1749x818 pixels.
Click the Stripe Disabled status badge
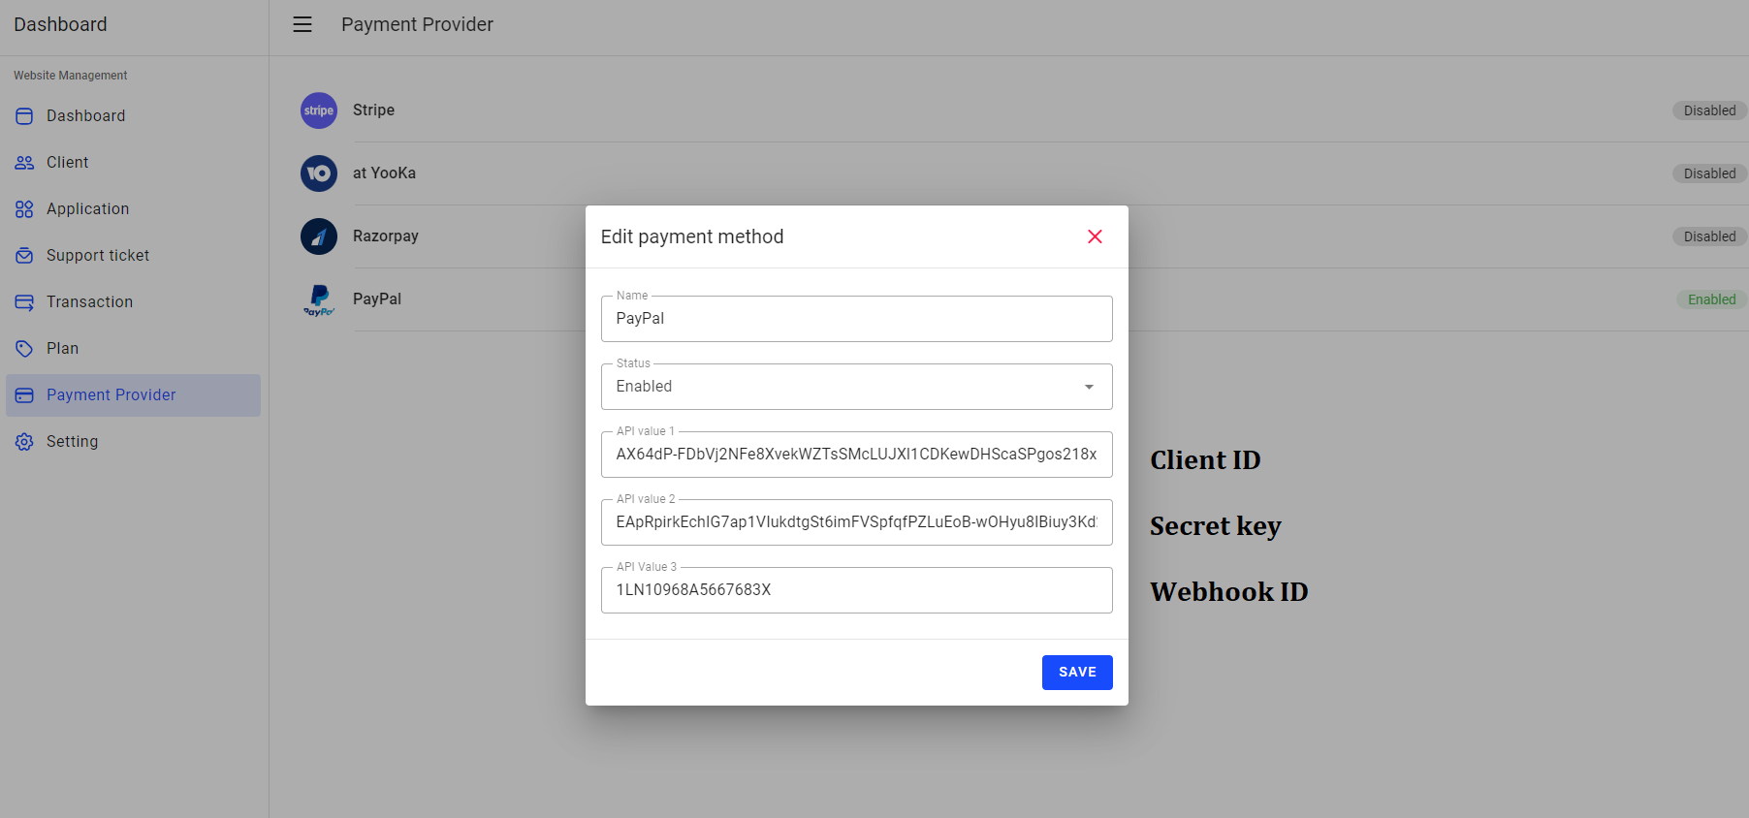[1709, 110]
